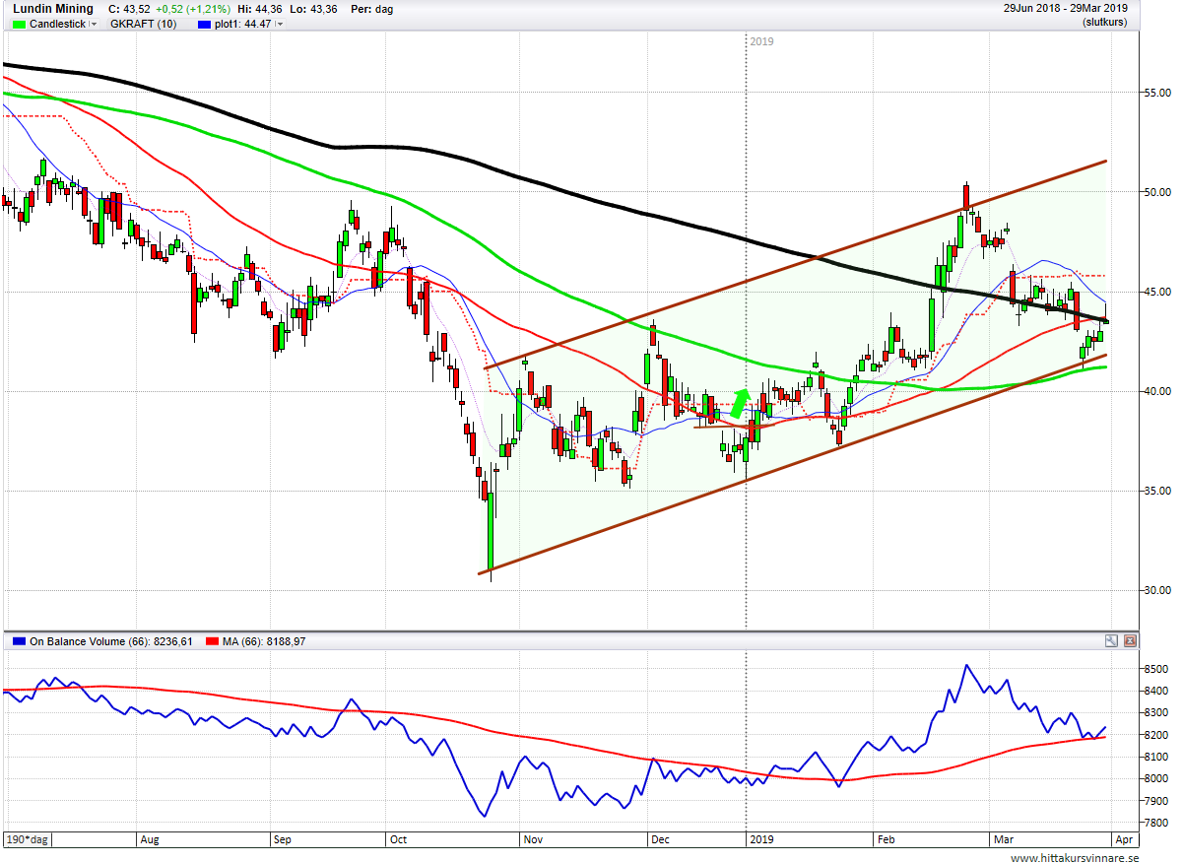Image resolution: width=1183 pixels, height=863 pixels.
Task: Click the Sep label on time axis
Action: tap(285, 840)
